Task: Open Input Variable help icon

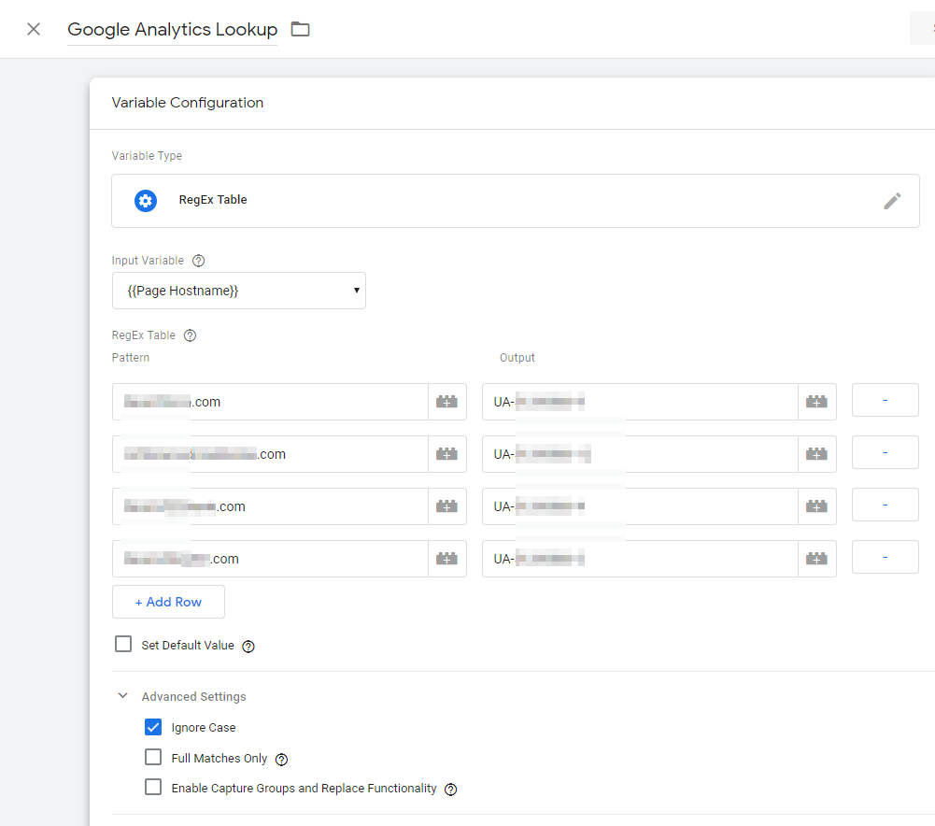Action: pyautogui.click(x=199, y=261)
